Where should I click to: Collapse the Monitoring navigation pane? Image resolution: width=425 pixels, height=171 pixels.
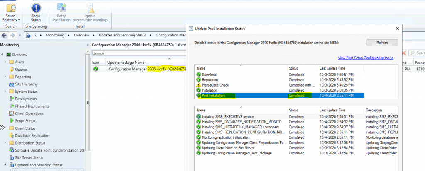(x=88, y=45)
